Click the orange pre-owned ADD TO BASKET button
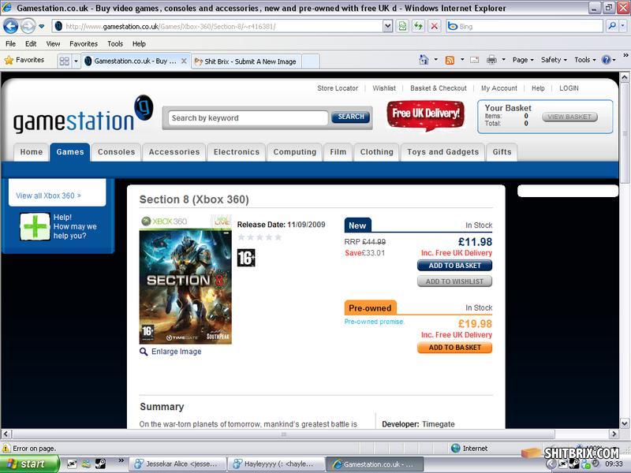This screenshot has height=473, width=631. (x=454, y=348)
